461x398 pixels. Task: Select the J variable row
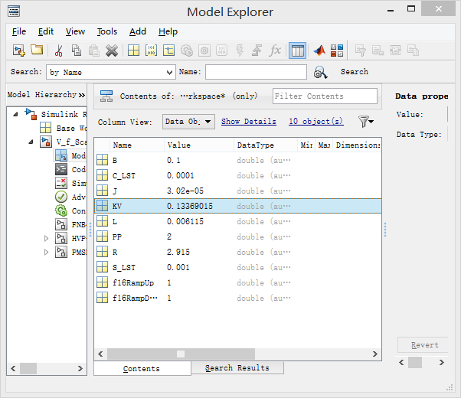tap(238, 191)
